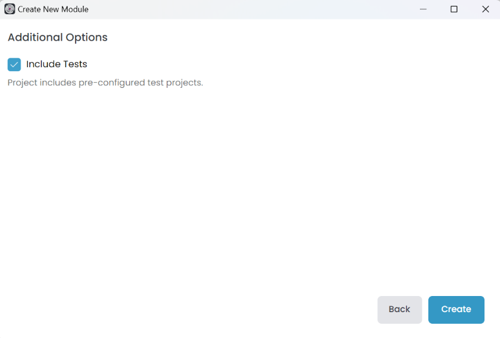The width and height of the screenshot is (500, 338).
Task: Create the module with the blue button
Action: coord(456,310)
